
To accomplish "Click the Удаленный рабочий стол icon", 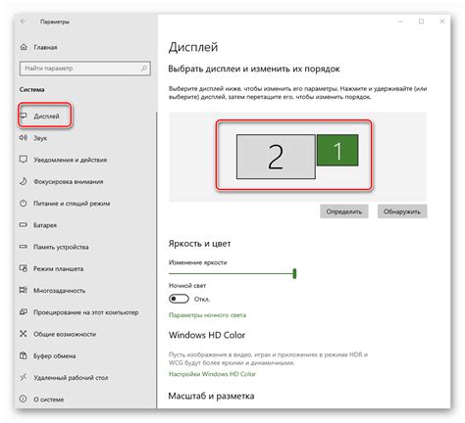I will click(x=24, y=377).
